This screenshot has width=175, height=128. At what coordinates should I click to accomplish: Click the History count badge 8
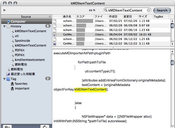pos(48,26)
